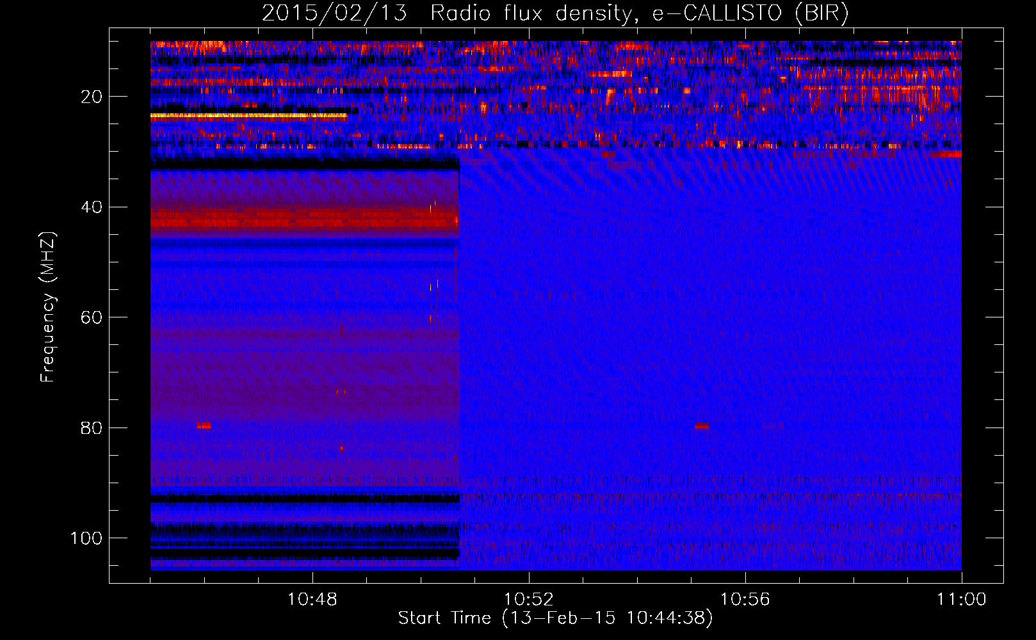Click the 10:48 time tick label

pos(312,600)
